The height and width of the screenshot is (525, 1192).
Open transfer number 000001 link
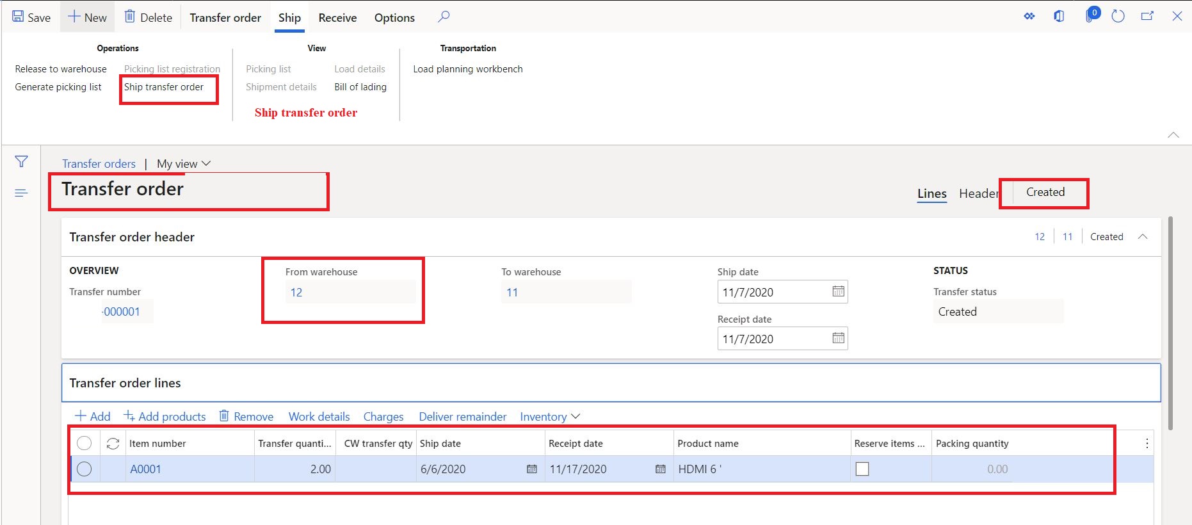[x=121, y=312]
